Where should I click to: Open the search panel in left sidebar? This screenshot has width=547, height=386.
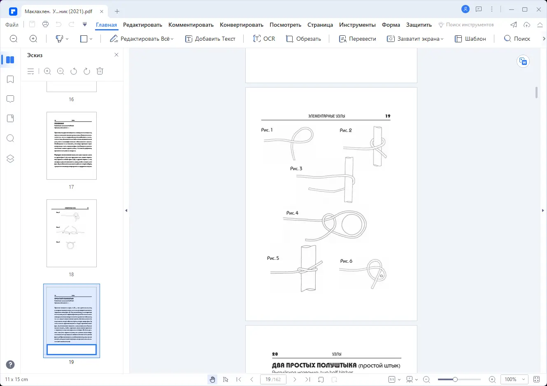(10, 138)
